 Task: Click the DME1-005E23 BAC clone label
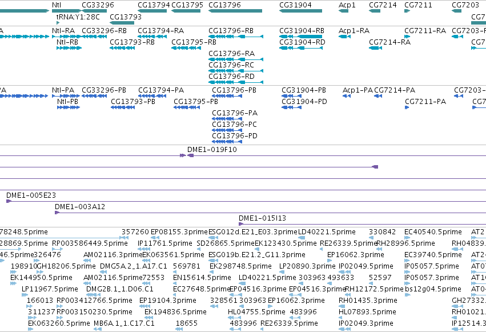point(31,195)
